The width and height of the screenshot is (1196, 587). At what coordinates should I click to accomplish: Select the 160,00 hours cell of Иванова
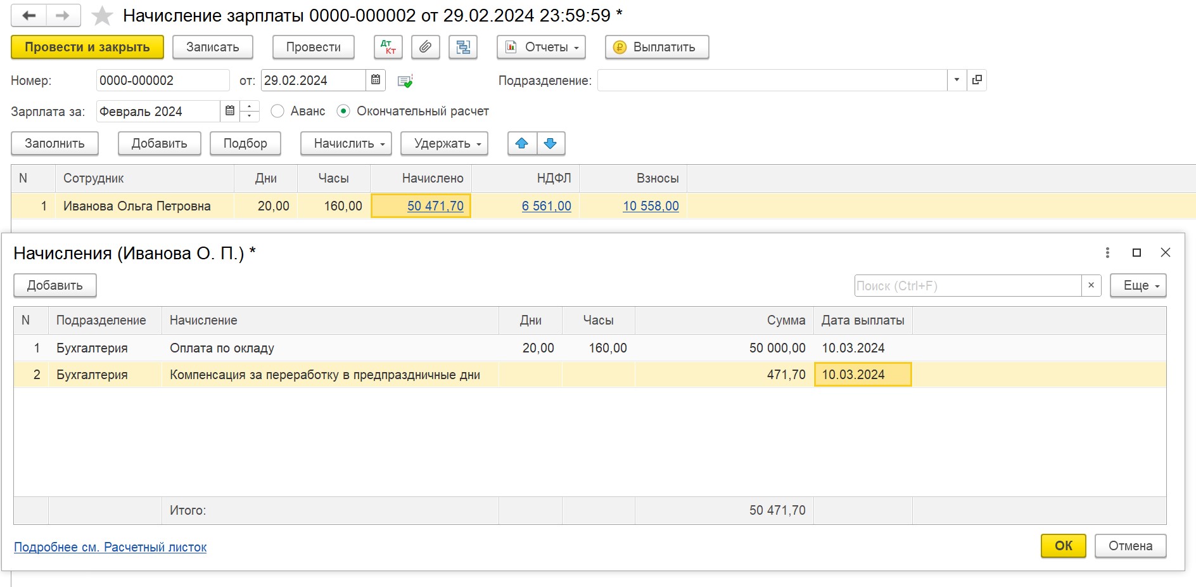pos(334,206)
